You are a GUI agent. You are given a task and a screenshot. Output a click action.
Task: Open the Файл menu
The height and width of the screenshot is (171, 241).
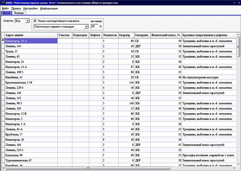5,8
